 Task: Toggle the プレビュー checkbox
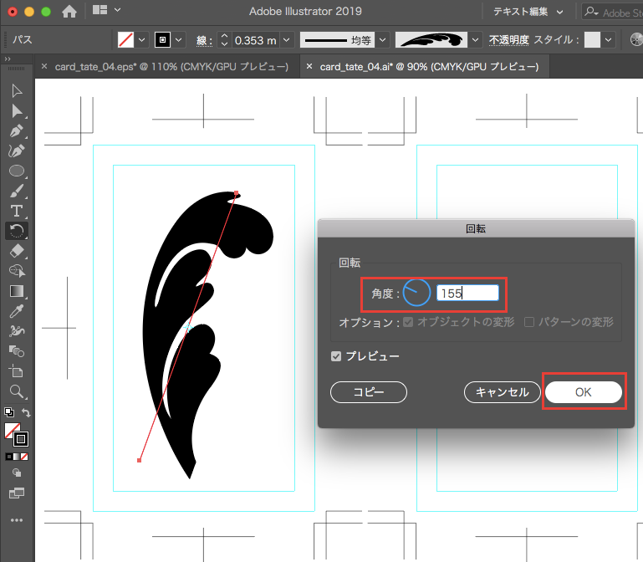point(336,356)
